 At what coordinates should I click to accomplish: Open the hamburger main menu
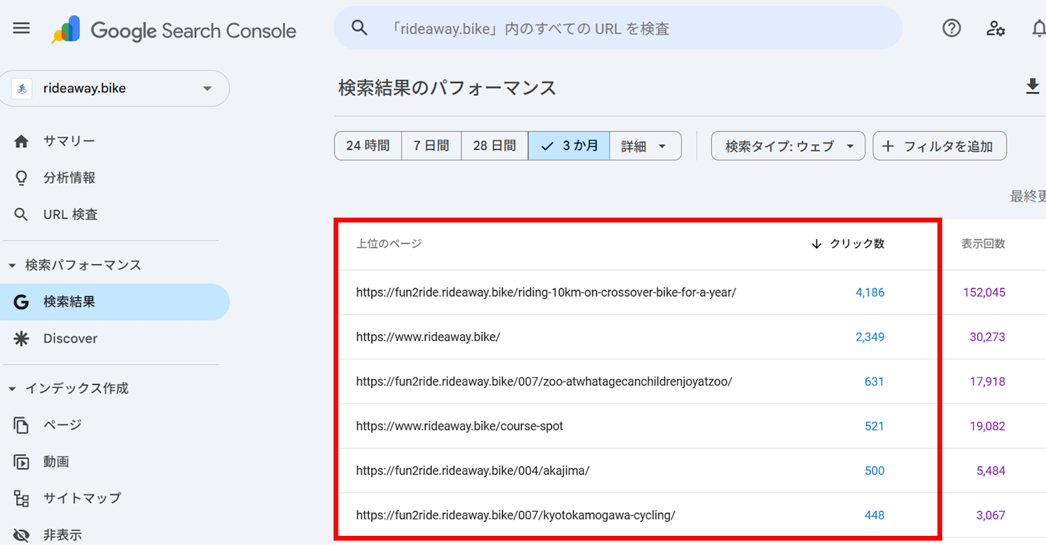tap(22, 28)
